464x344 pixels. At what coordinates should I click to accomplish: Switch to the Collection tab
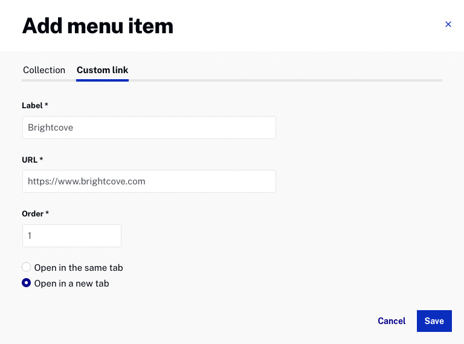click(x=44, y=70)
